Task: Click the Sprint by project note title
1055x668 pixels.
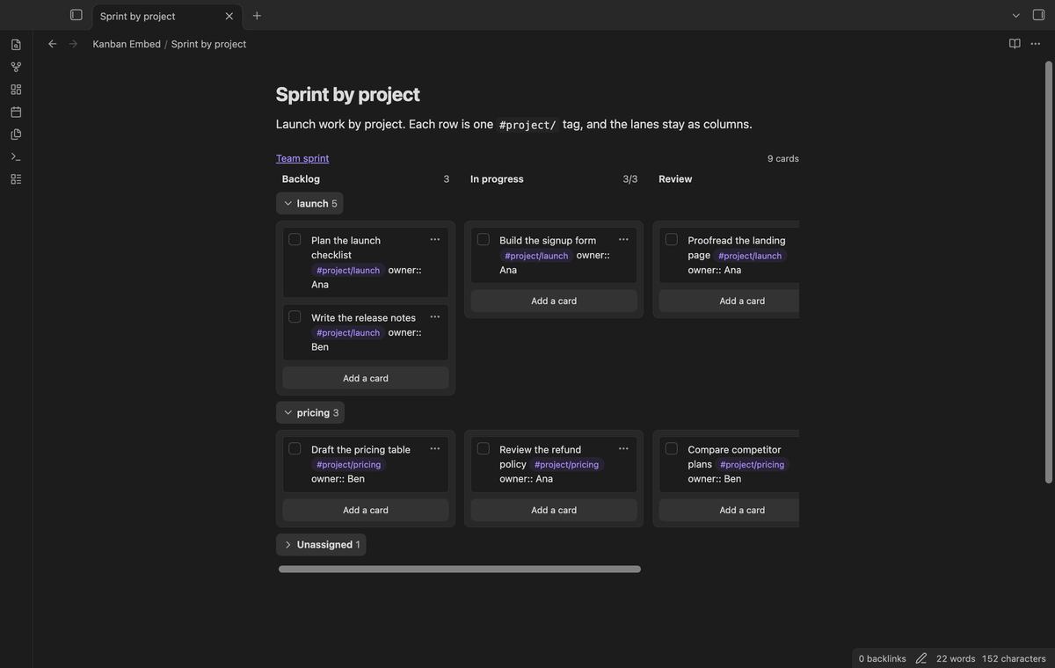Action: (348, 94)
